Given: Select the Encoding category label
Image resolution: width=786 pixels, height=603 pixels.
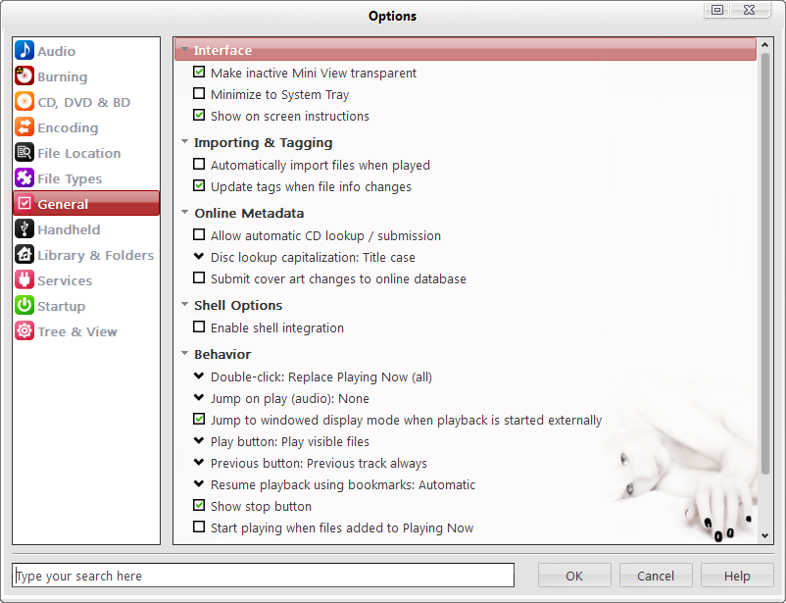Looking at the screenshot, I should click(x=68, y=127).
